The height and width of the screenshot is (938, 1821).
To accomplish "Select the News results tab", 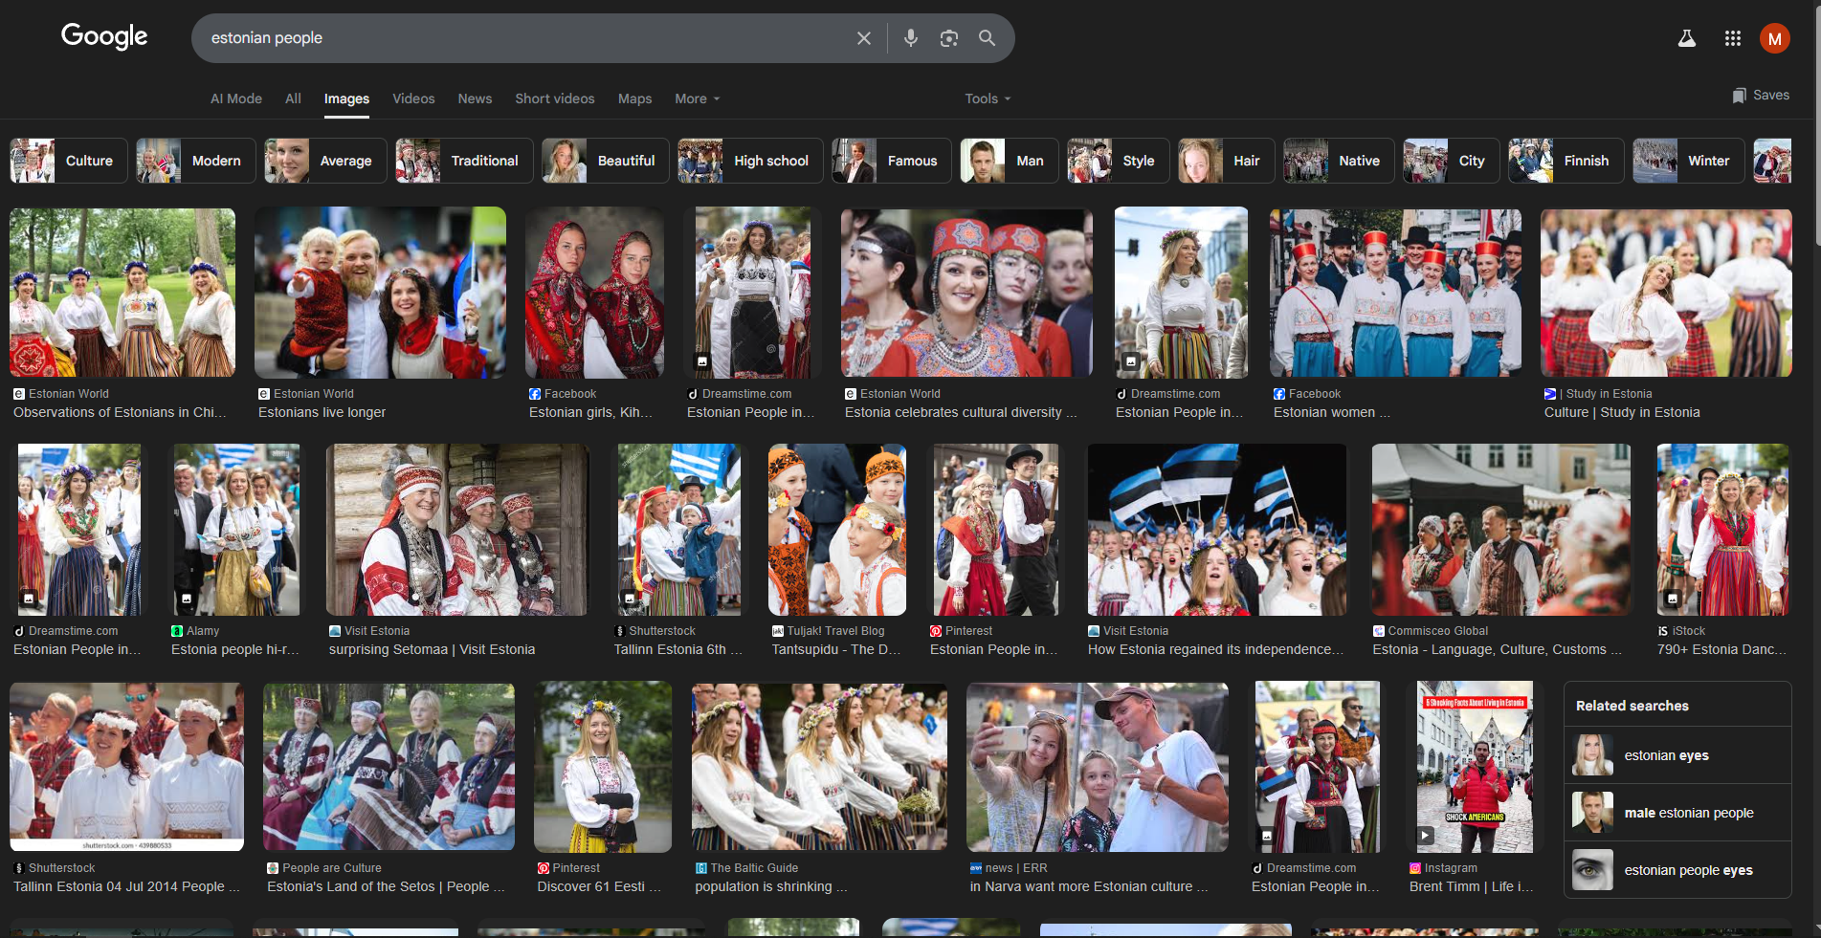I will click(x=475, y=98).
